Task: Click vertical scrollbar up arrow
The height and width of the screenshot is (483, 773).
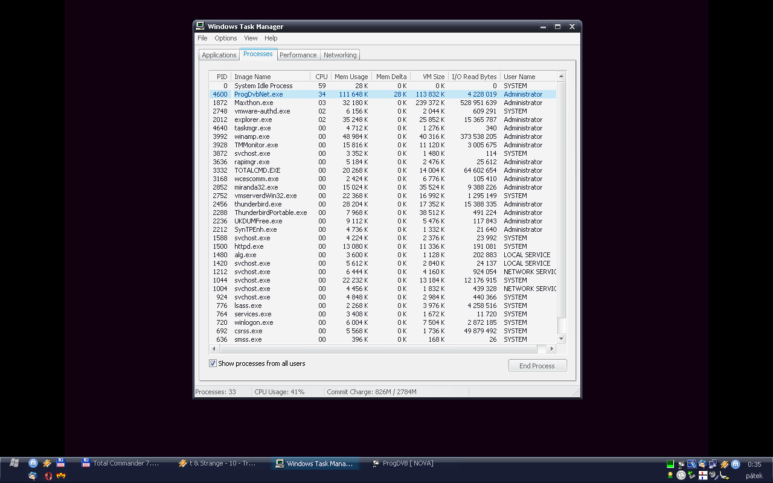Action: click(x=562, y=77)
